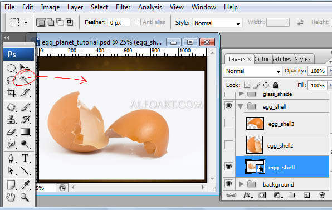Select the Hand tool
The height and width of the screenshot is (210, 332).
point(11,197)
